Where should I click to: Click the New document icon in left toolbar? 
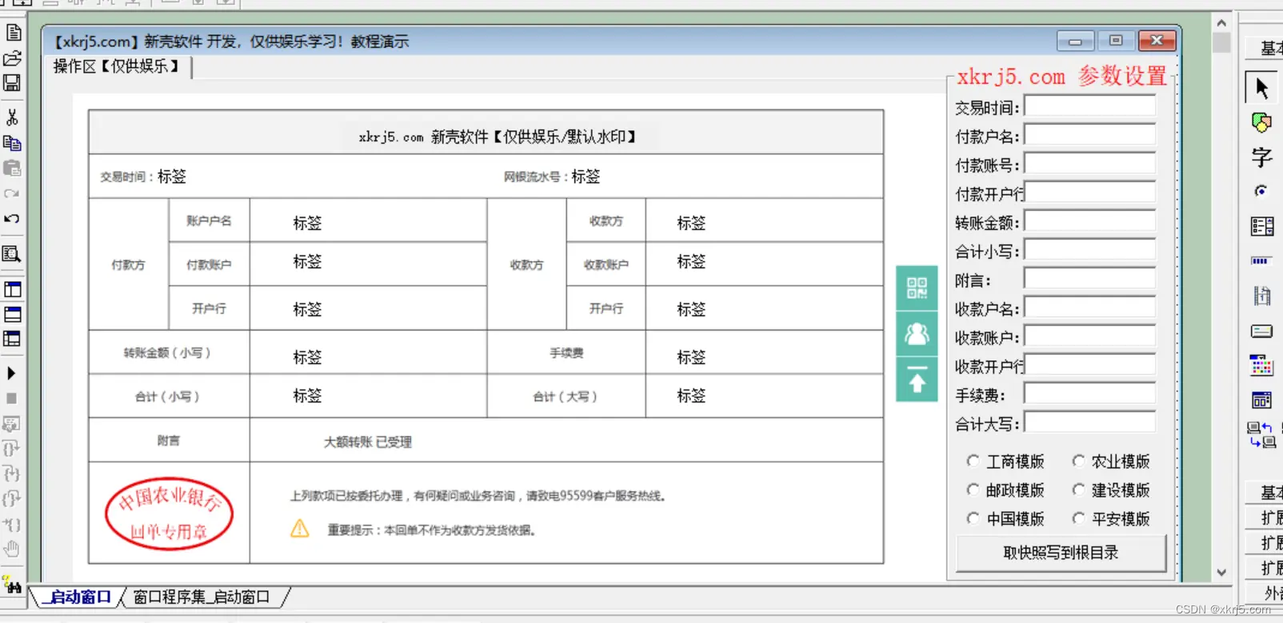(13, 33)
